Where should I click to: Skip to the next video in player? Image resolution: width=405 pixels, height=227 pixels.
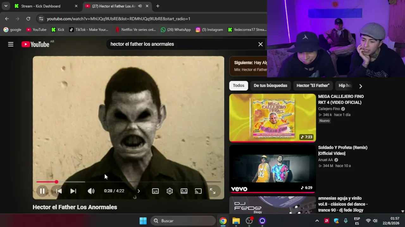73,191
